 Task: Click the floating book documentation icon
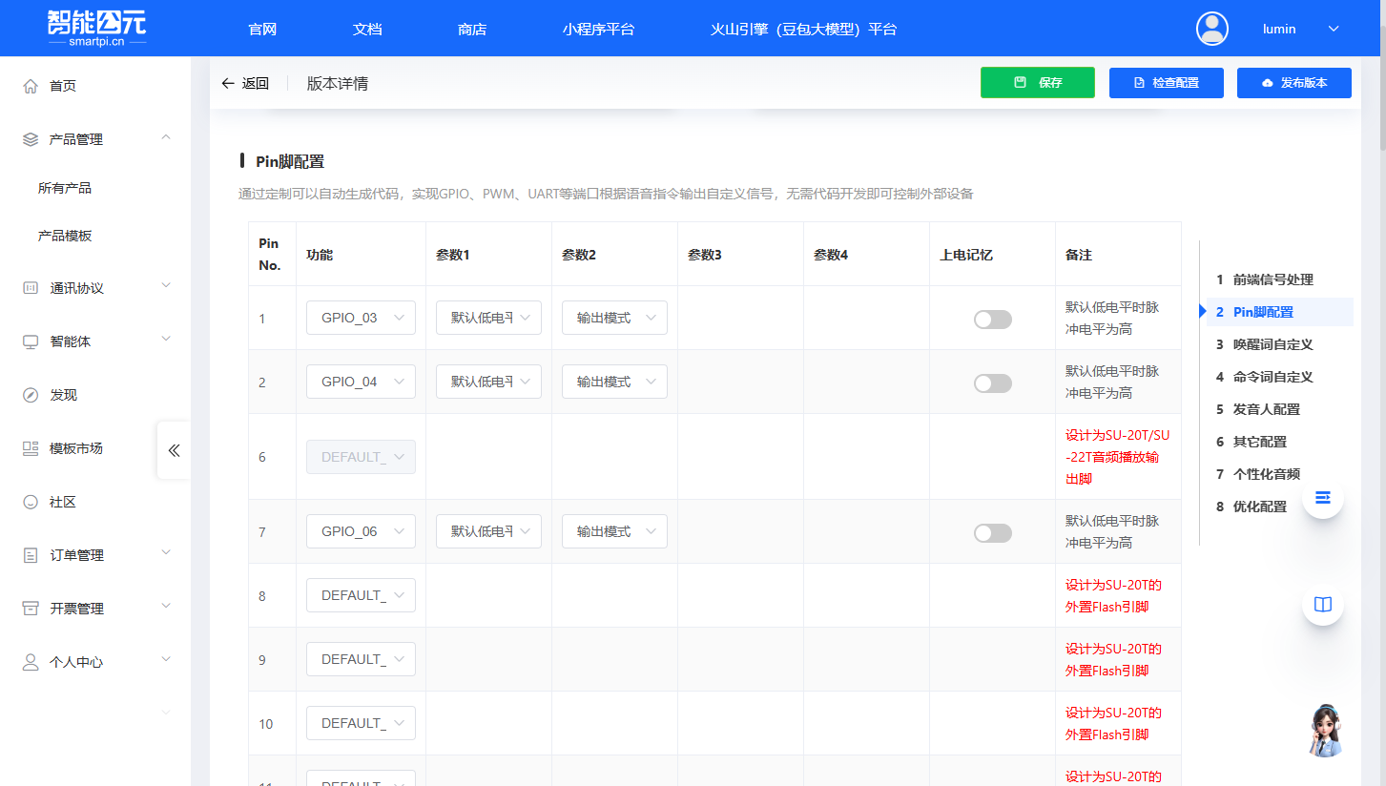click(x=1322, y=604)
